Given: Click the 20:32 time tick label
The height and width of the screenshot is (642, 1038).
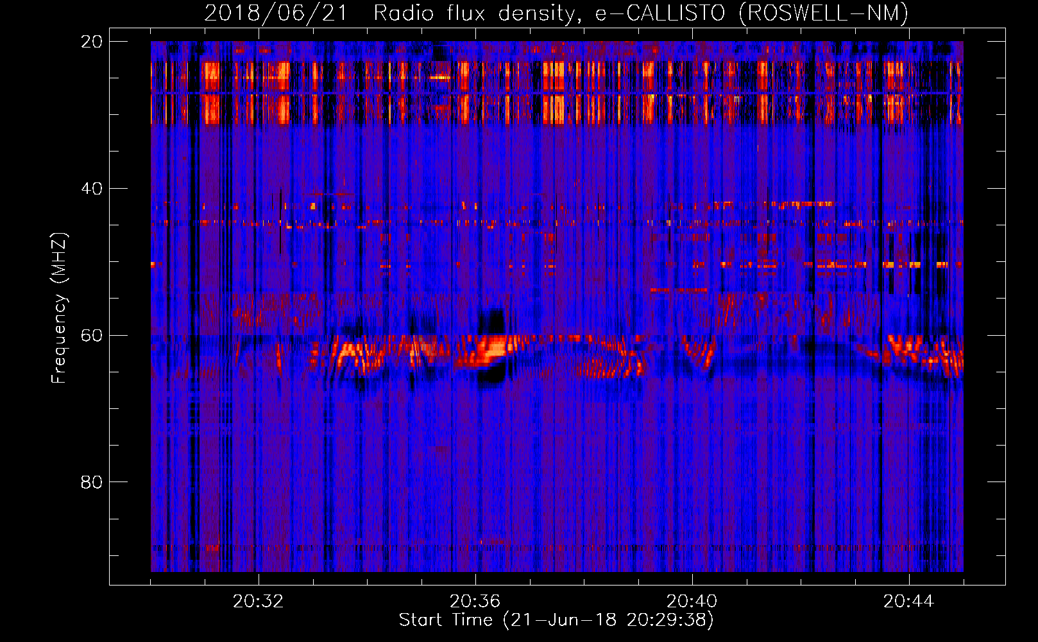Looking at the screenshot, I should point(258,602).
